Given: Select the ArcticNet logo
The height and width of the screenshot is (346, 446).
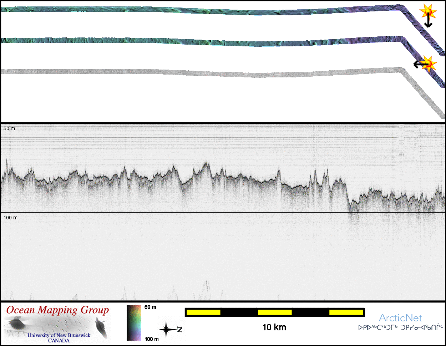Looking at the screenshot, I should (x=400, y=318).
